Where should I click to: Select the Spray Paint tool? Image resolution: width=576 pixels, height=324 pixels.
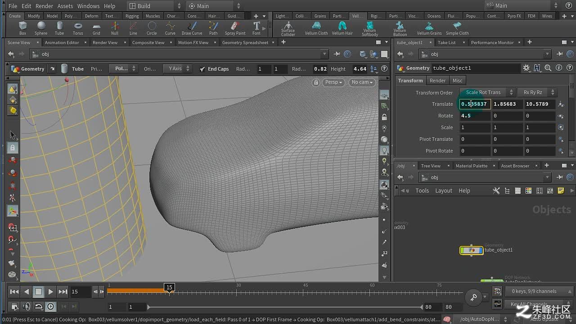pyautogui.click(x=235, y=28)
